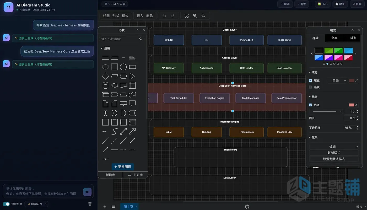
Task: Fit the diagram to the window
Action: coord(187,16)
